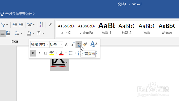The width and height of the screenshot is (179, 101).
Task: Toggle Bold in mini toolbar
Action: click(33, 53)
